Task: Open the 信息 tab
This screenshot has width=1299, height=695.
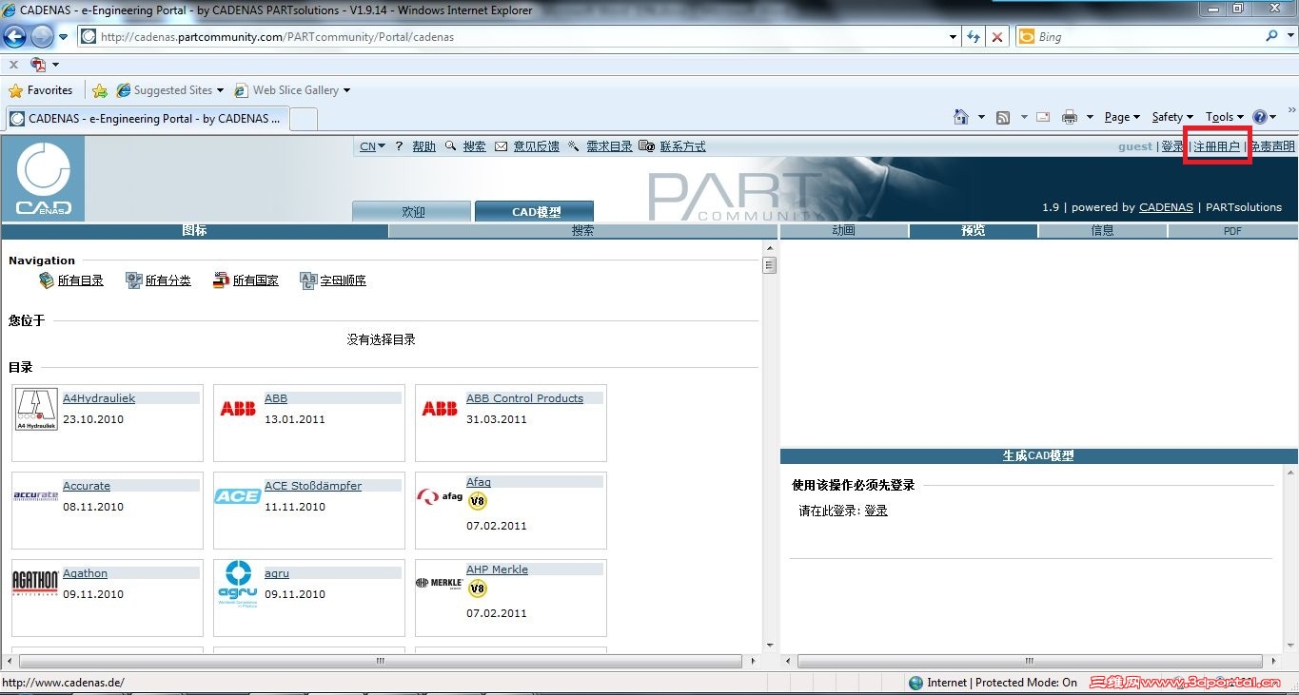Action: (x=1103, y=231)
